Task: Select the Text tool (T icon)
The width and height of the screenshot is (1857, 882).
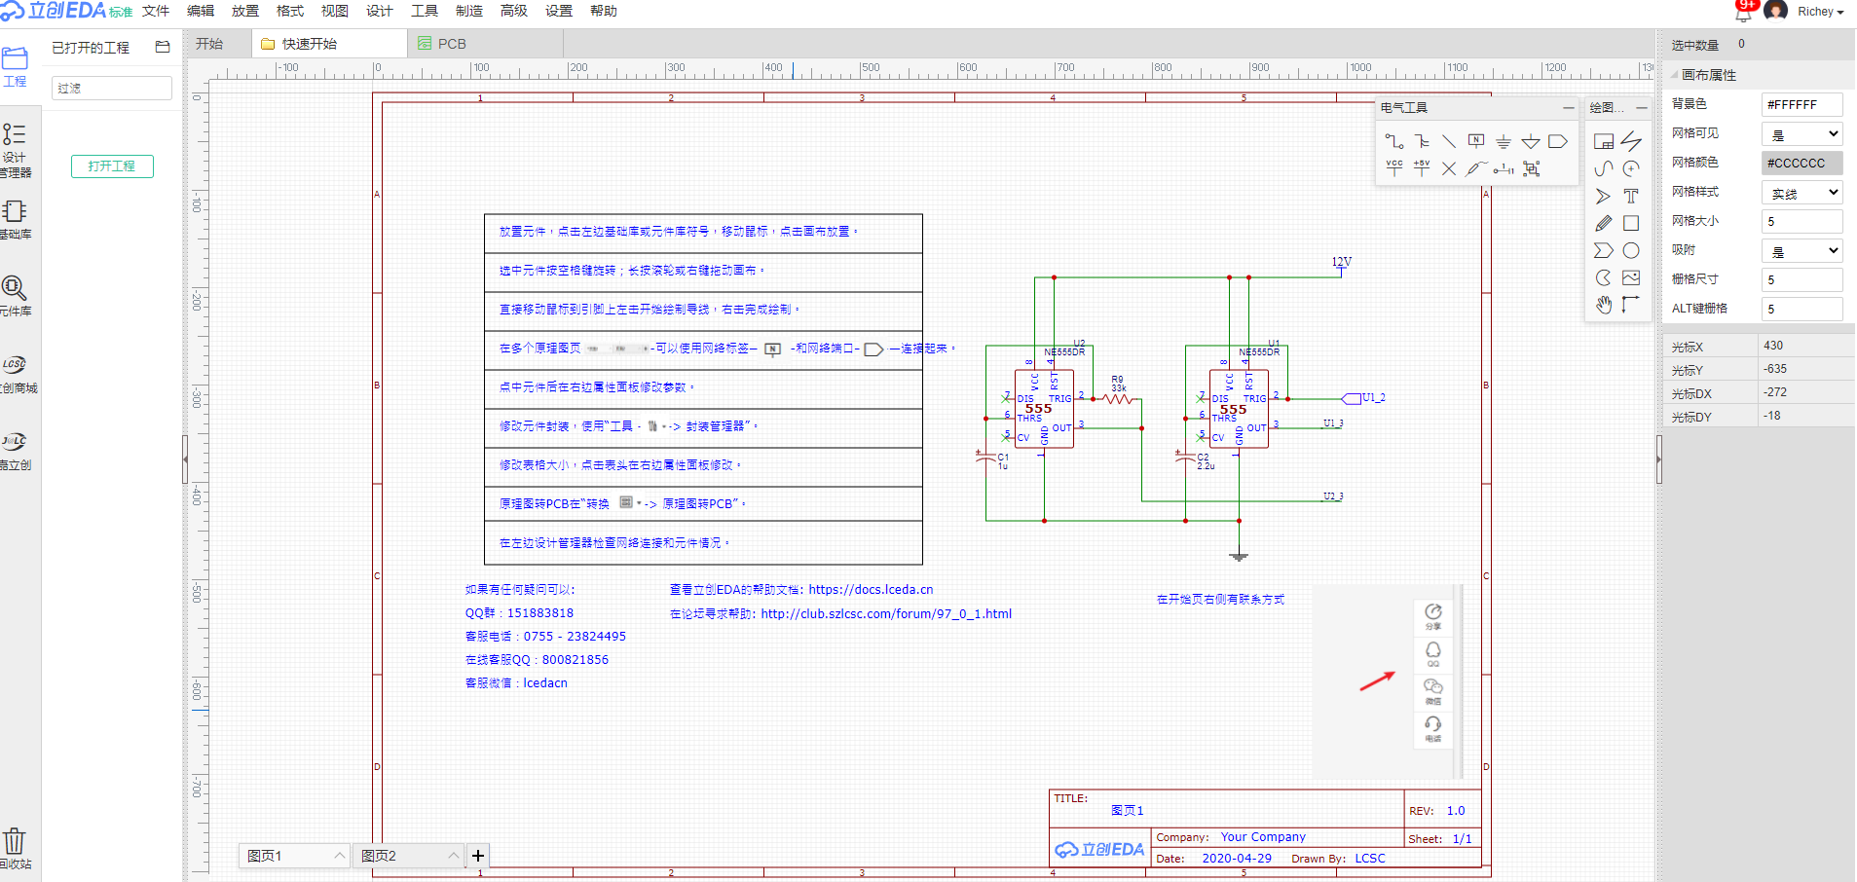Action: click(1631, 196)
